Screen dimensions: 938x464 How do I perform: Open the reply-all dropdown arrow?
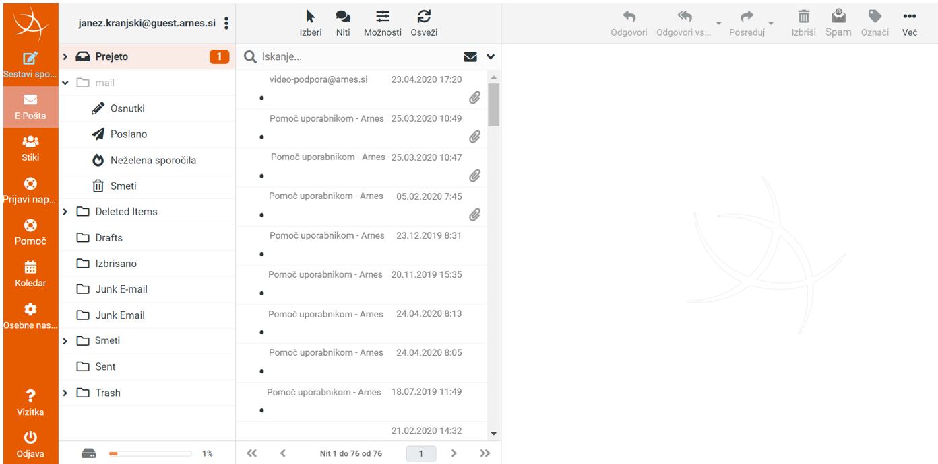tap(718, 24)
